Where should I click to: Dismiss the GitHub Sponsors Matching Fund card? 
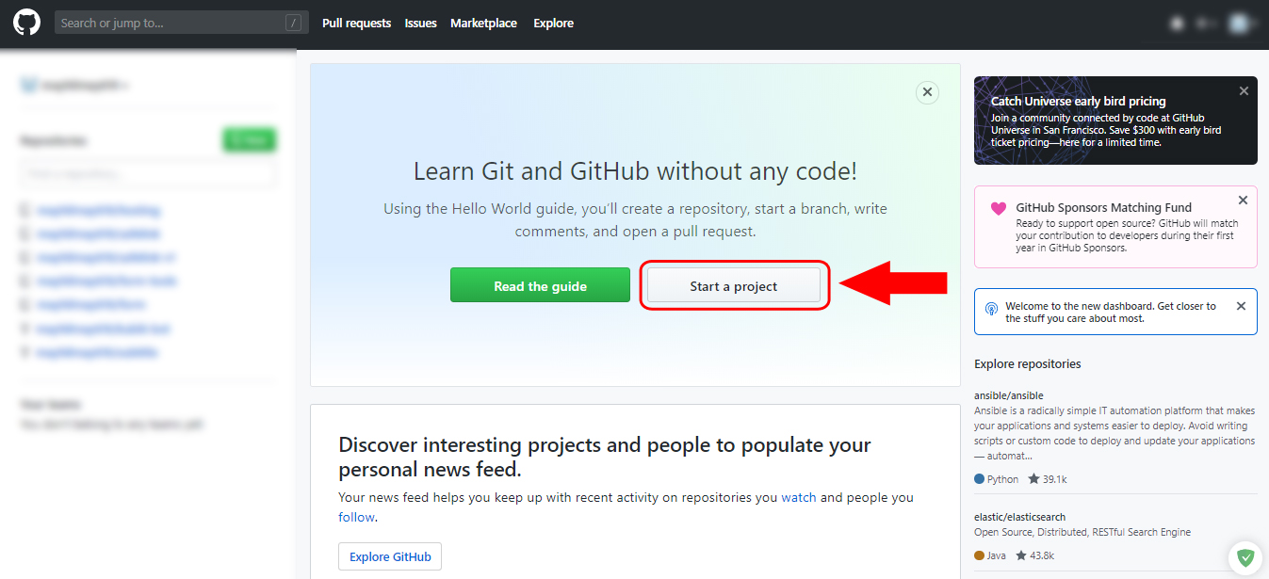[1243, 201]
